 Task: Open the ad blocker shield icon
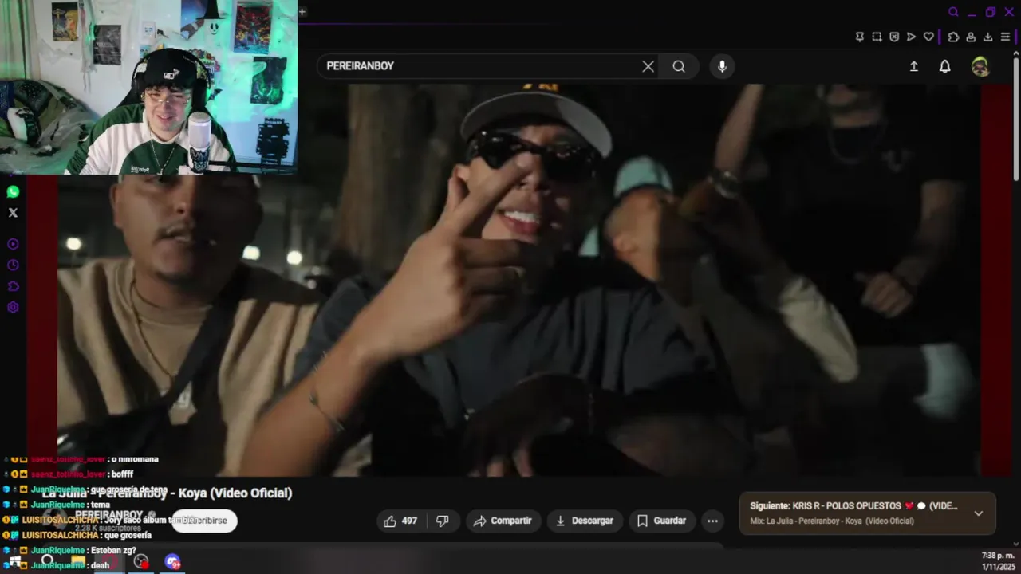(x=894, y=37)
